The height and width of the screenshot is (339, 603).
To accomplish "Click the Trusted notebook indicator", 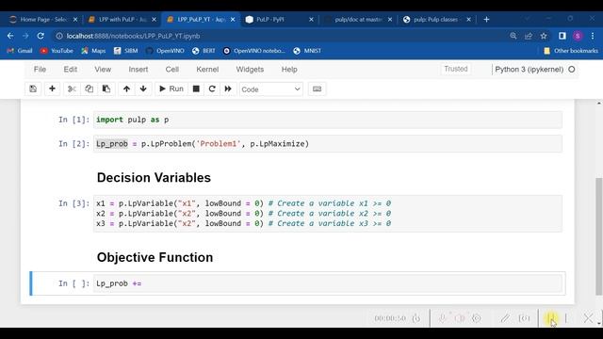I will (456, 69).
